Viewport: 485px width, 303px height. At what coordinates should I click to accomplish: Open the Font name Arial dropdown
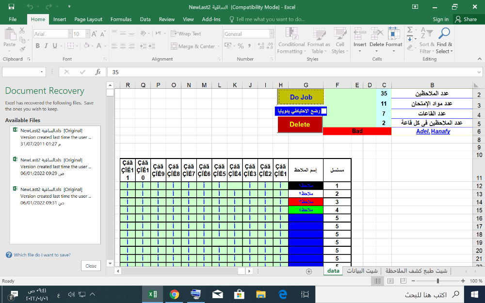(x=70, y=34)
